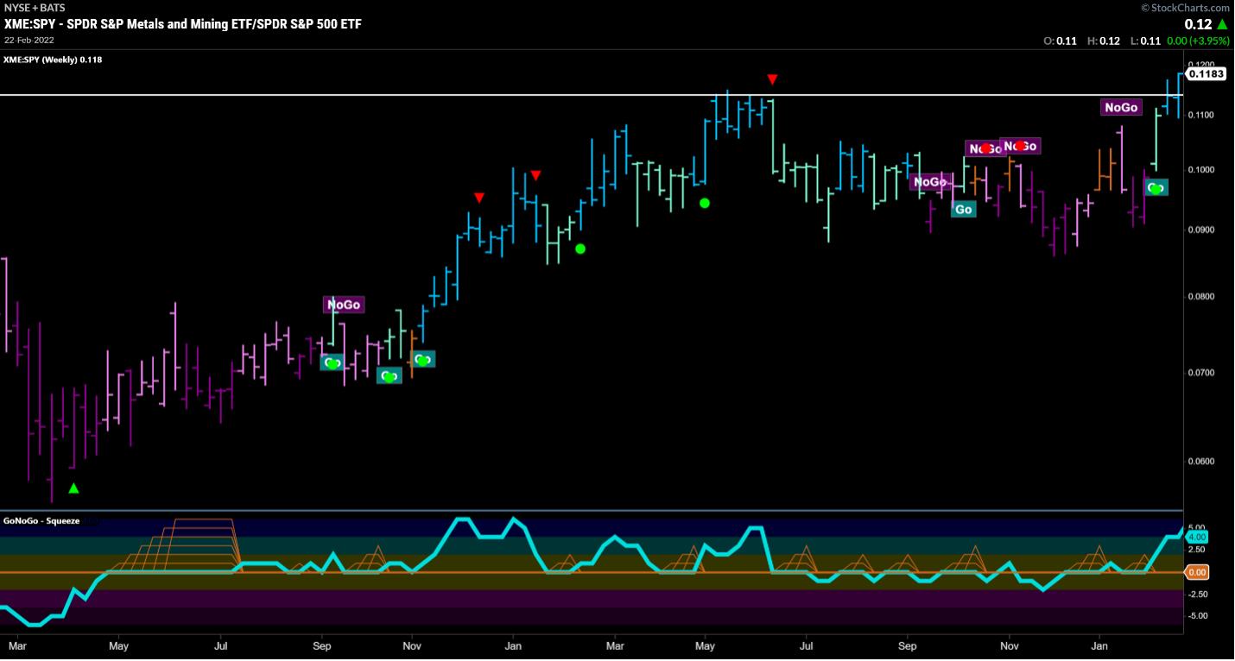
Task: Open the StockCharts.com watermark link
Action: pos(1187,7)
